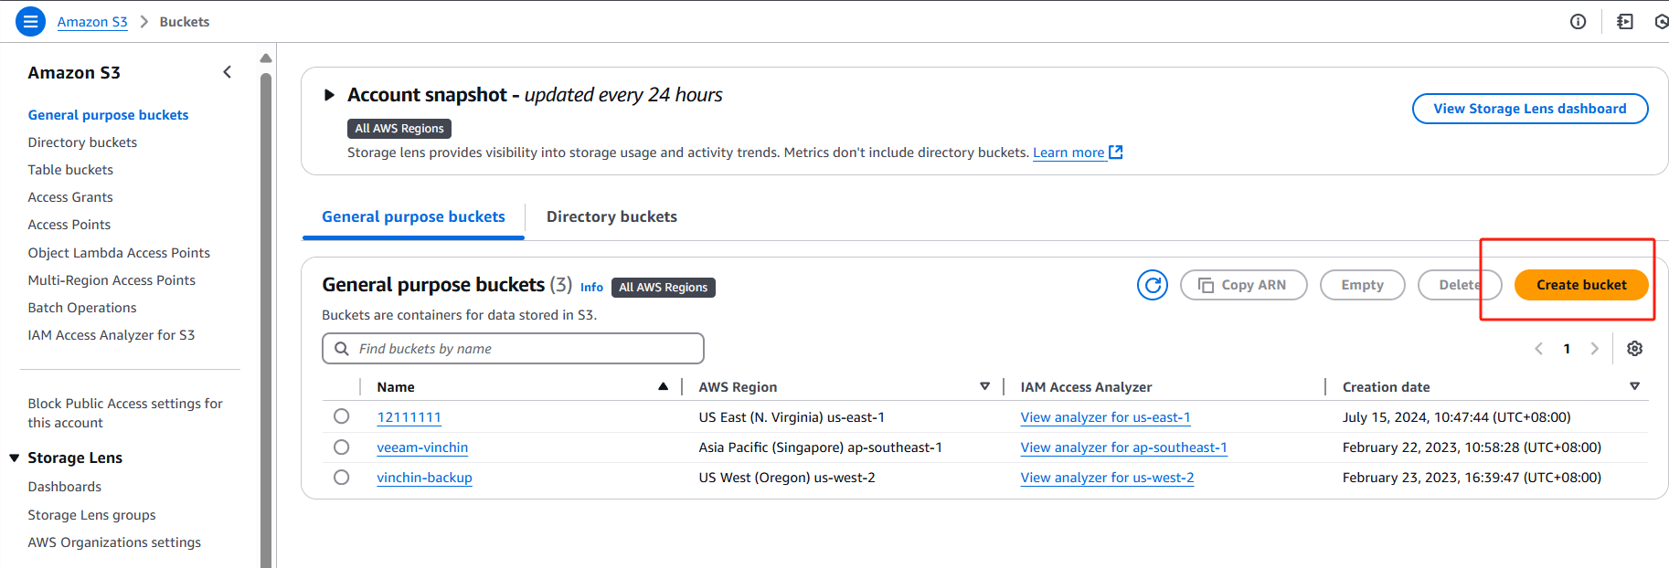This screenshot has width=1669, height=568.
Task: Open Batch Operations in sidebar
Action: pyautogui.click(x=82, y=308)
